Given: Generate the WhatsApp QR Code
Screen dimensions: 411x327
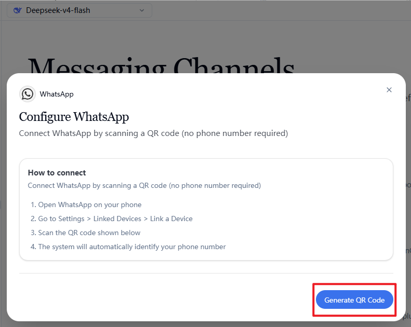Looking at the screenshot, I should coord(354,300).
